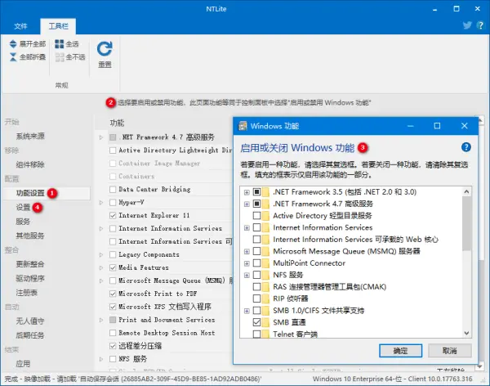Open 后期任务 in sidebar

[30, 335]
